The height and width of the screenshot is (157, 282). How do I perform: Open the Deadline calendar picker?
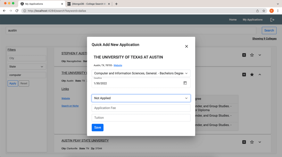point(185,83)
